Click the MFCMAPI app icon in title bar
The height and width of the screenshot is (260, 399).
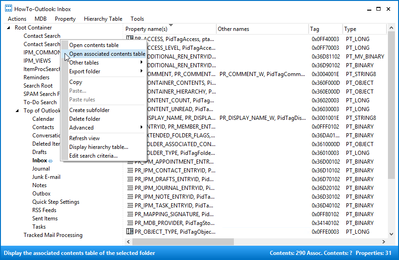[x=8, y=8]
